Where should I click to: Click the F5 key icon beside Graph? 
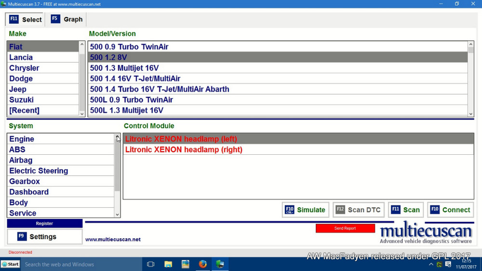click(55, 19)
